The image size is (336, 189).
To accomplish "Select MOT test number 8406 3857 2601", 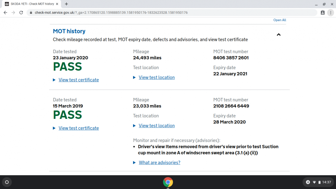I will pyautogui.click(x=231, y=58).
